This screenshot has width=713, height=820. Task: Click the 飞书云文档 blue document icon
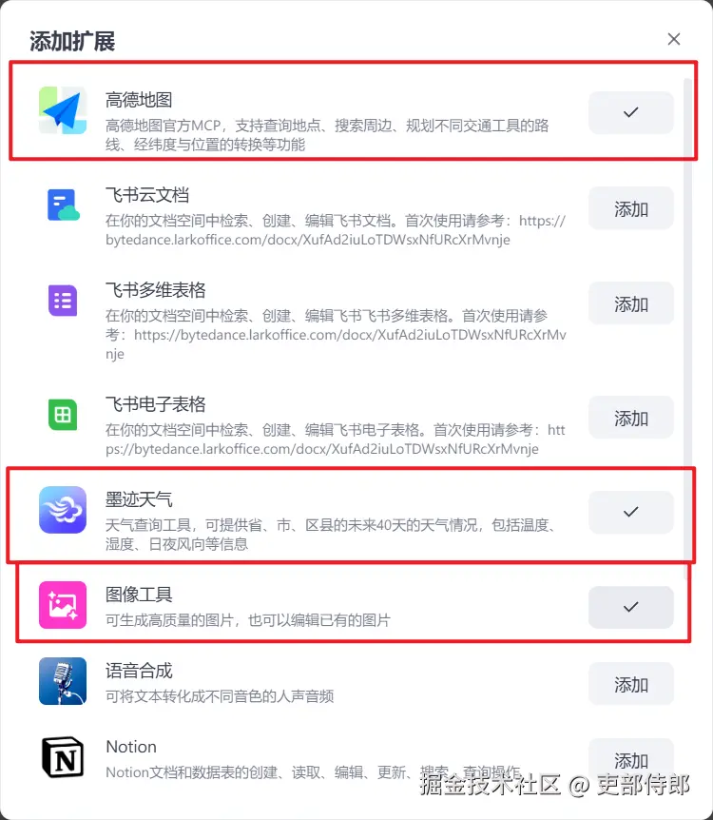point(64,205)
